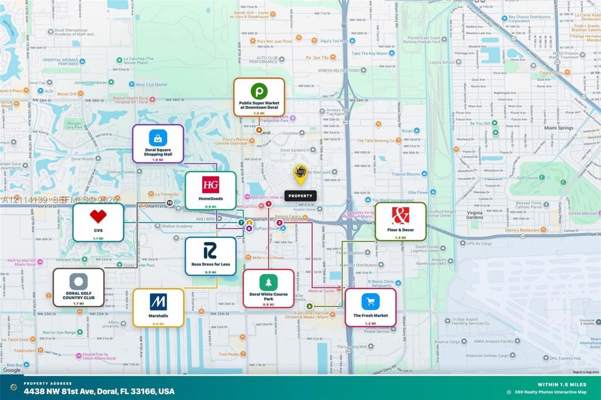The width and height of the screenshot is (601, 400).
Task: Select numbered route marker 10
Action: click(x=170, y=203)
